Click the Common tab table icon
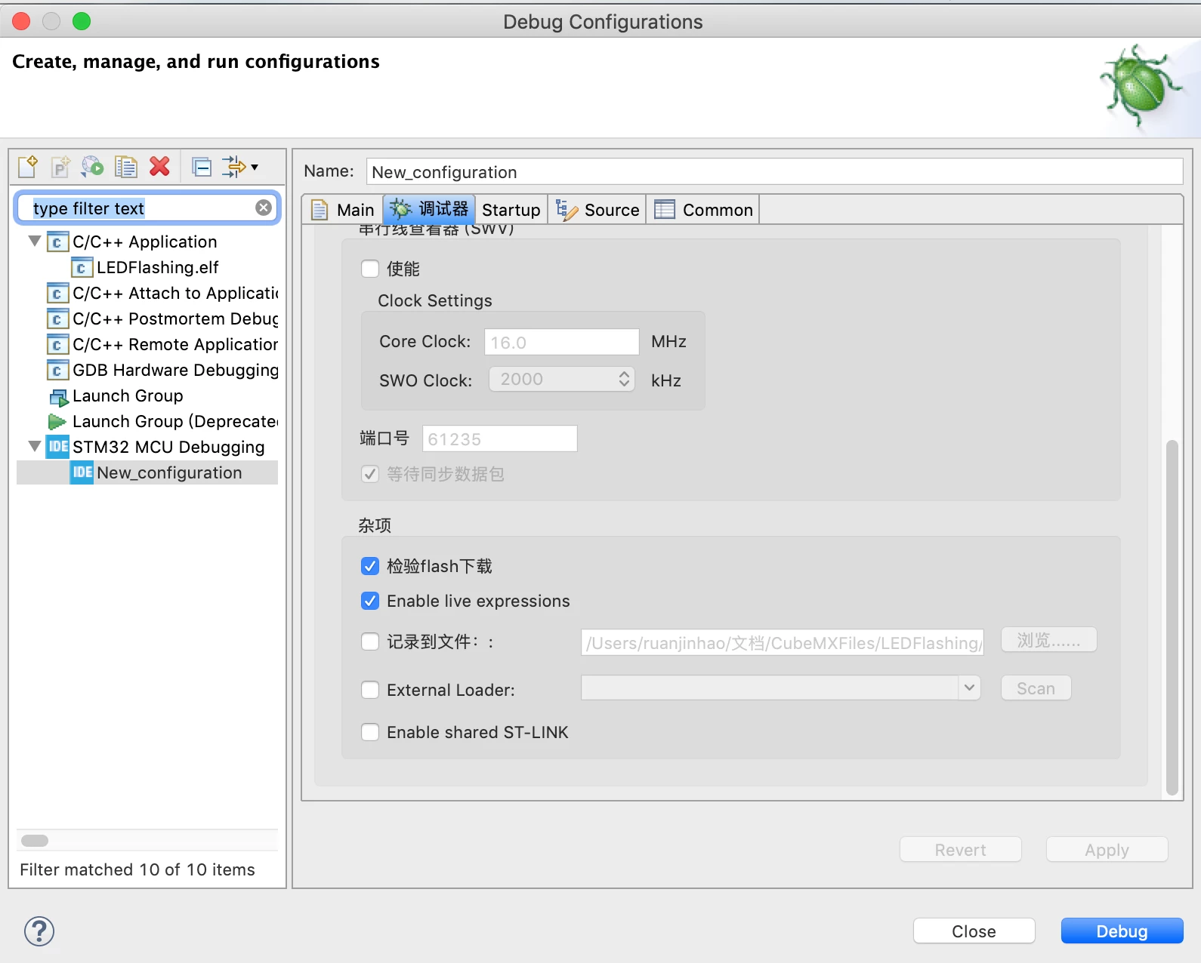Screen dimensions: 1201x963 [x=665, y=209]
